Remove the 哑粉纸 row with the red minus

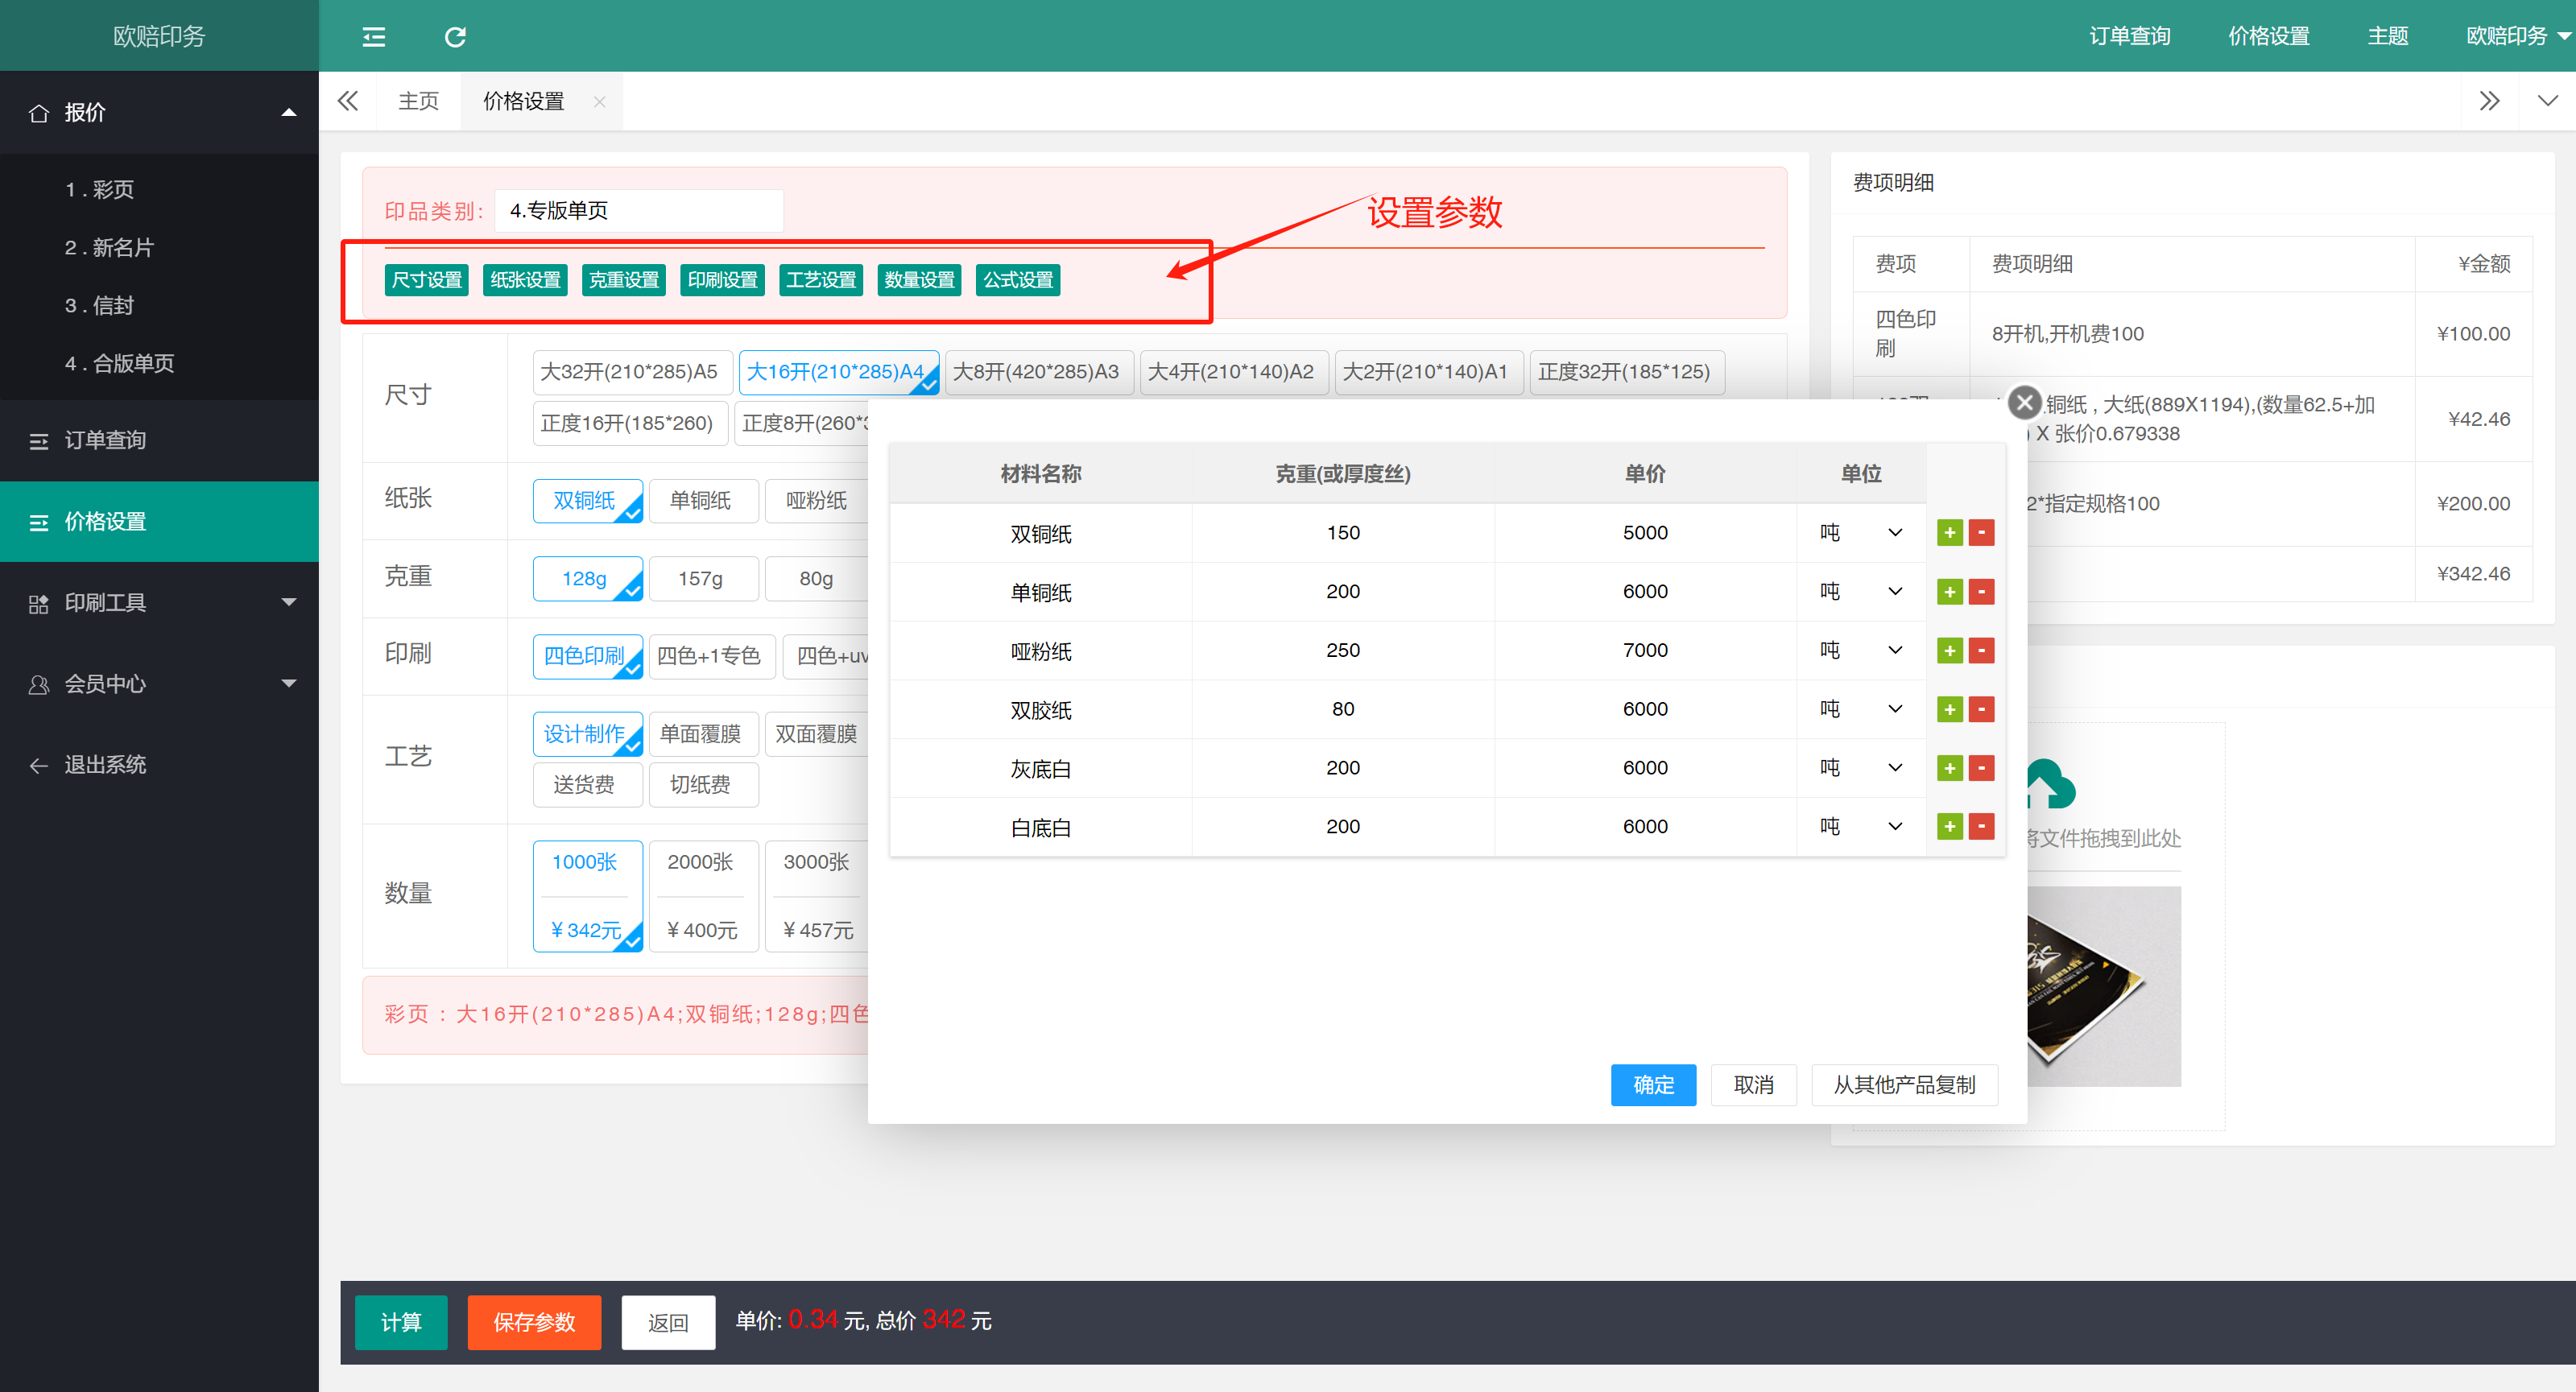[1981, 650]
